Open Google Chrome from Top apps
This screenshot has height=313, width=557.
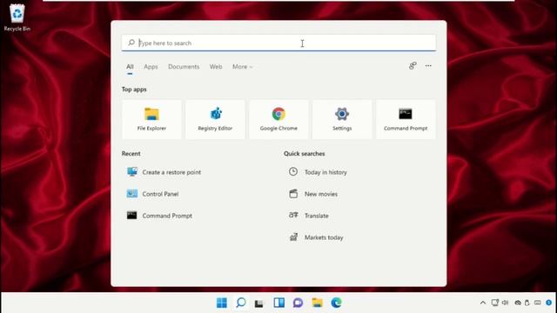[278, 119]
